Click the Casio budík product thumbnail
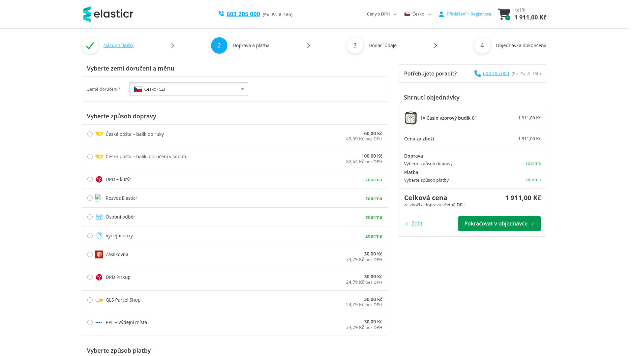The height and width of the screenshot is (356, 633). point(411,118)
